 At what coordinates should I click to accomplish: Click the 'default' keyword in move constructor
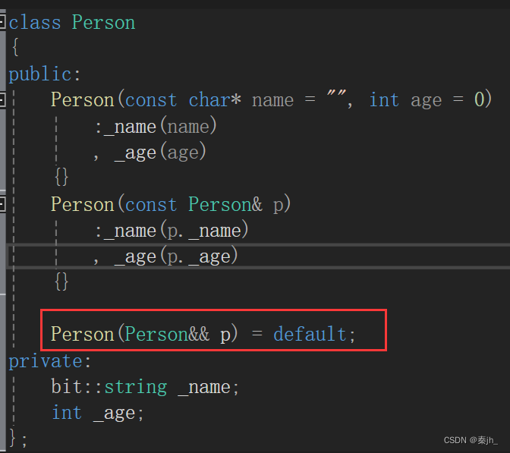(x=310, y=334)
